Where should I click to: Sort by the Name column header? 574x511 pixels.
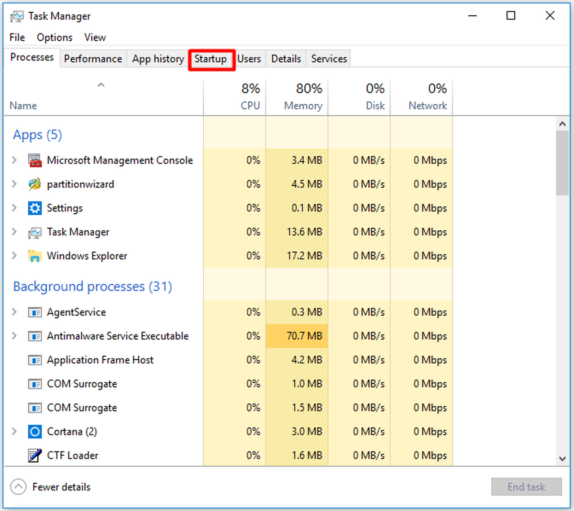click(103, 98)
